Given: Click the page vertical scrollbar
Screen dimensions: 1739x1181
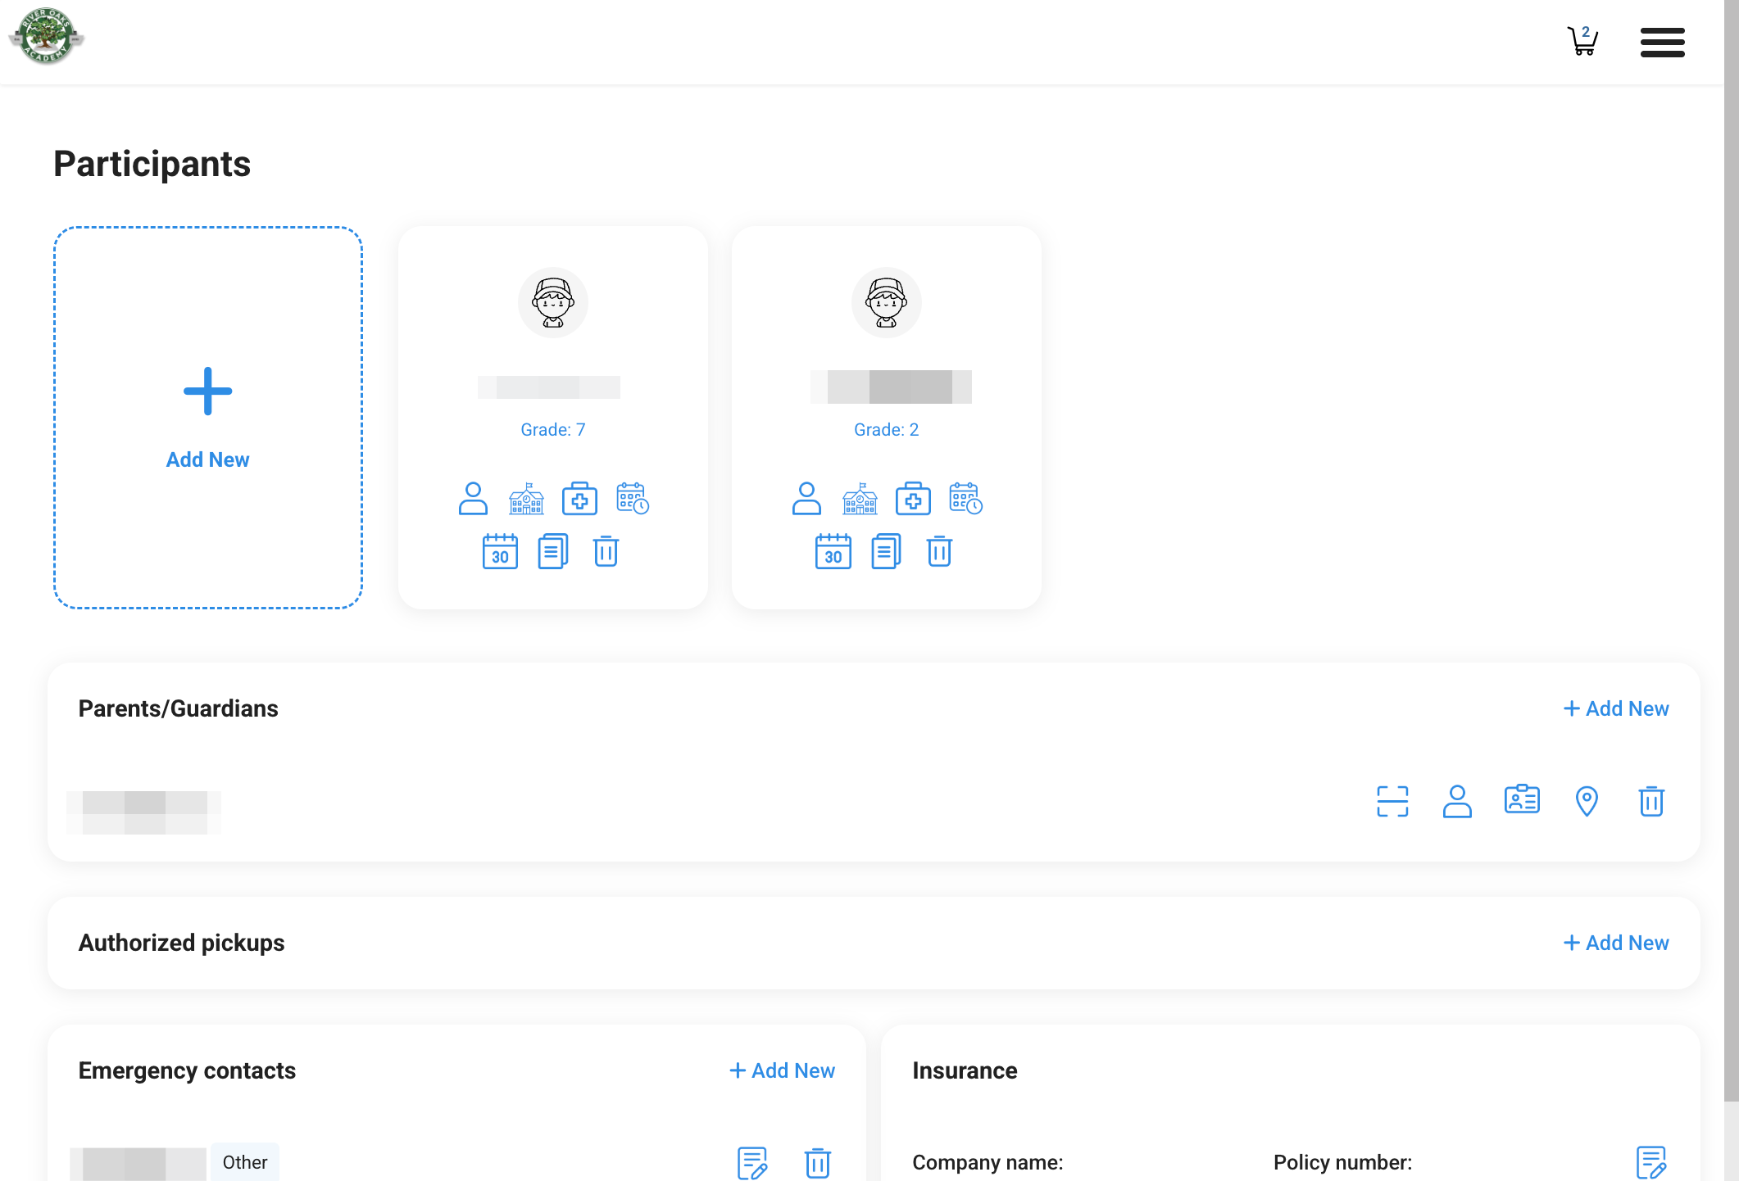Looking at the screenshot, I should pyautogui.click(x=1731, y=550).
